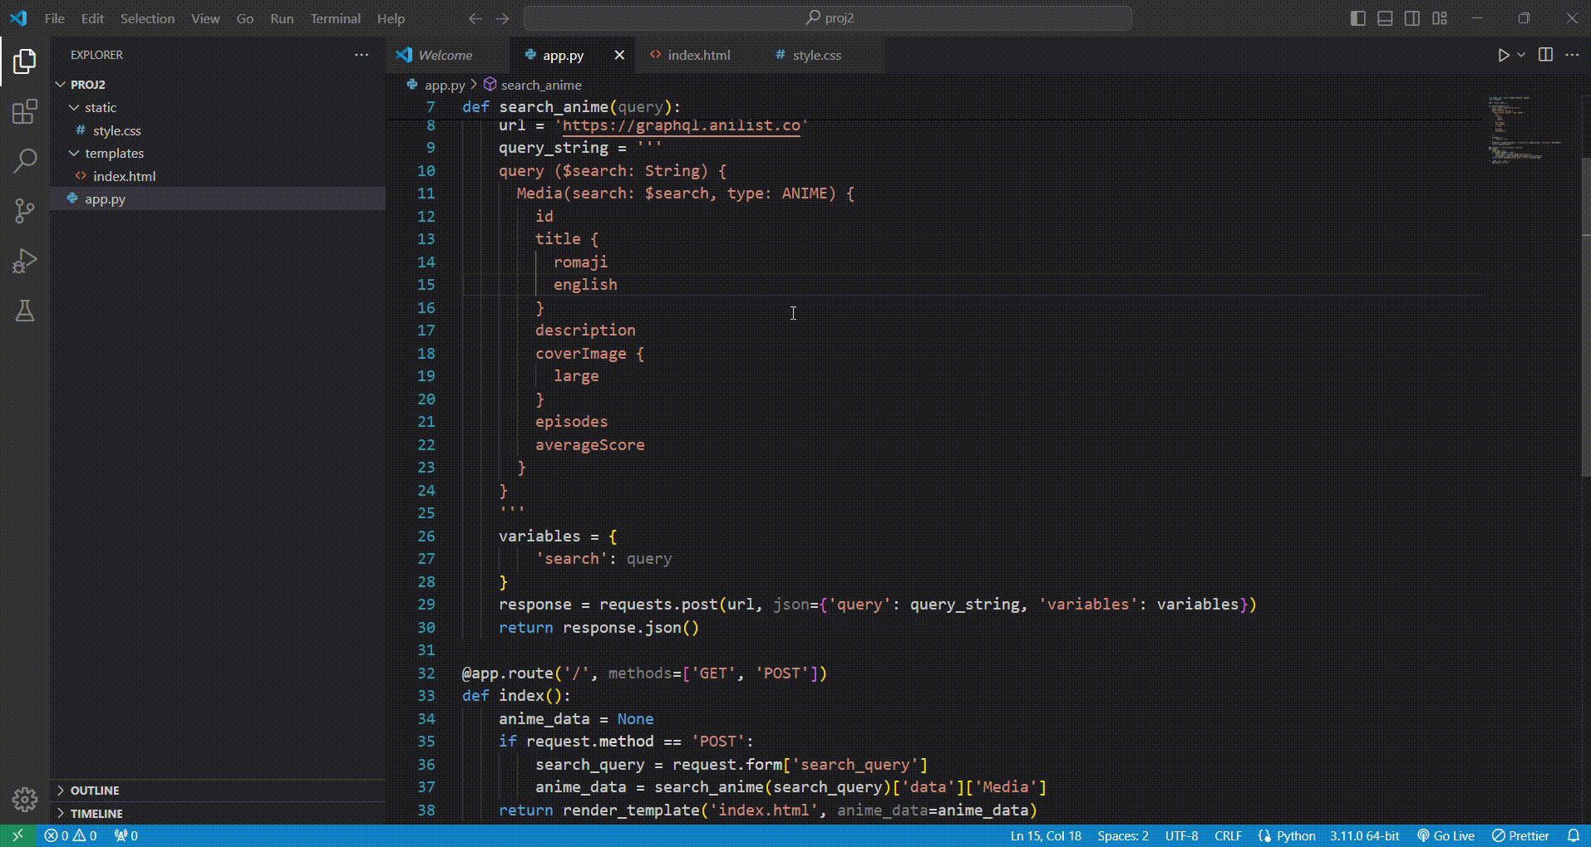Click the proj2 command center search box
1591x847 pixels.
[828, 18]
